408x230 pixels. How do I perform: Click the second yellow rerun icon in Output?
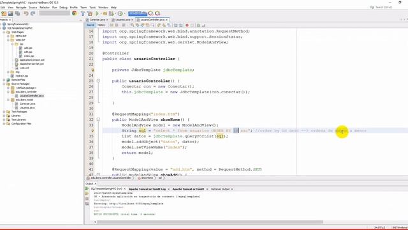87,194
